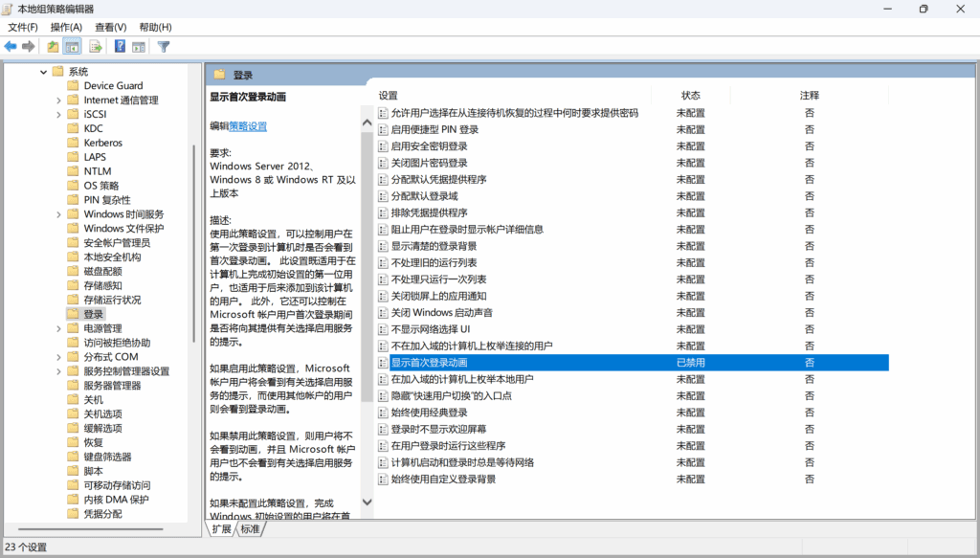This screenshot has width=980, height=558.
Task: Open the 查看(V) menu
Action: click(x=110, y=27)
